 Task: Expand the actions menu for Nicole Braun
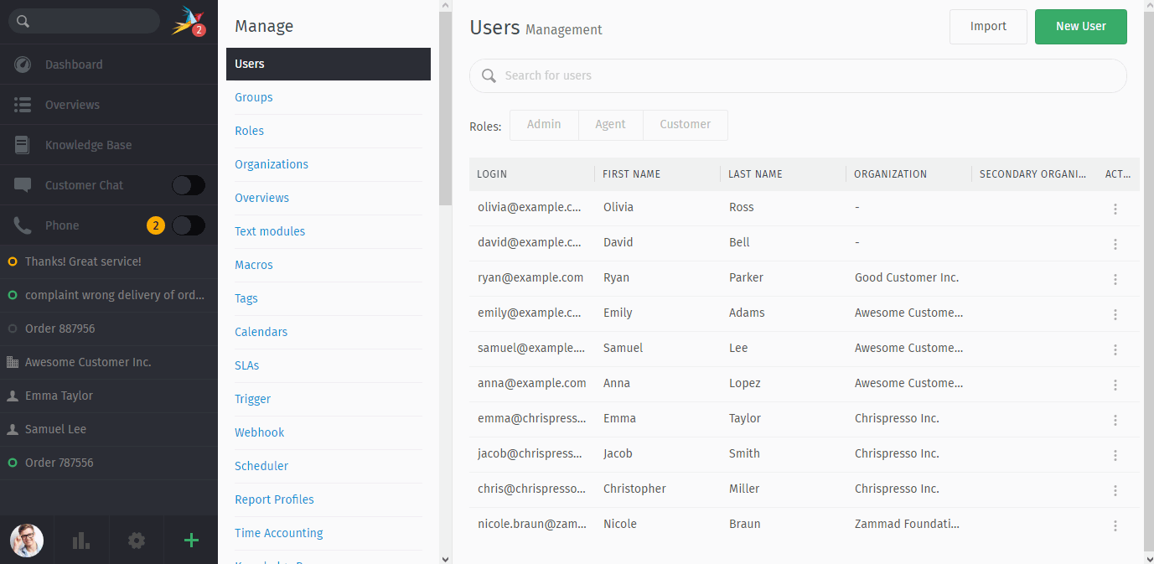(1115, 525)
